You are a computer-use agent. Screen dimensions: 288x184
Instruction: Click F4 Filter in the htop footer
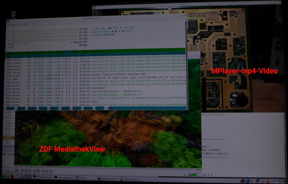point(42,109)
